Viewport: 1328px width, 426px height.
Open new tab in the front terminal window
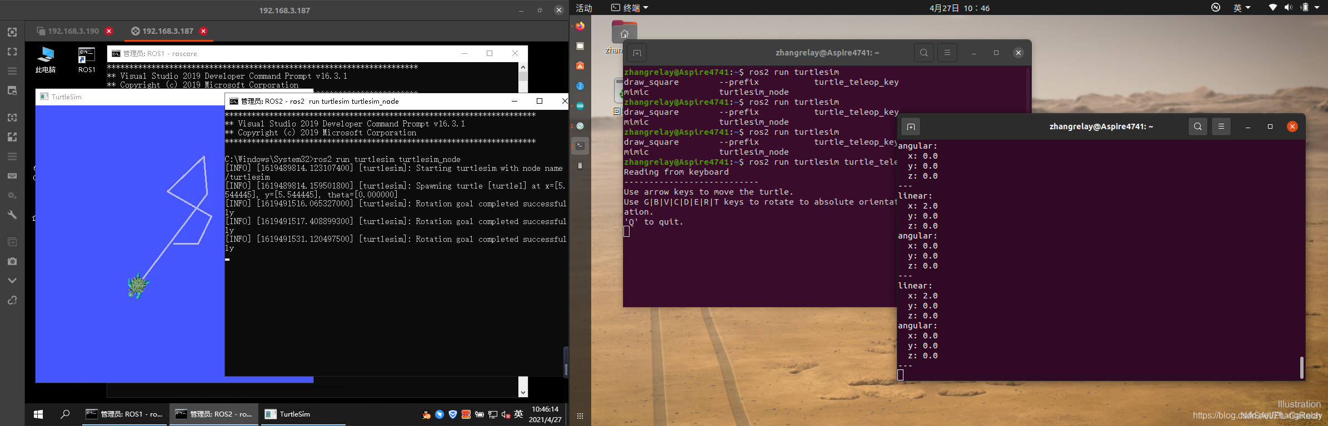[911, 126]
